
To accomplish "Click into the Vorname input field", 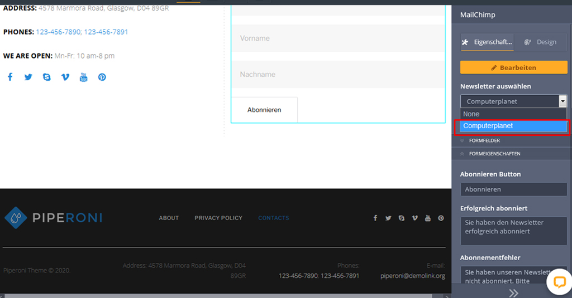I will (x=337, y=38).
